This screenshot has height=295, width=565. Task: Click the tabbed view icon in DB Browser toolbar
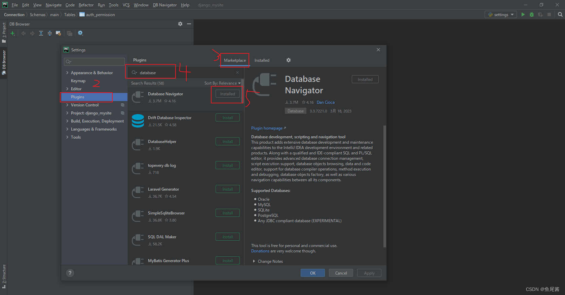pos(70,33)
